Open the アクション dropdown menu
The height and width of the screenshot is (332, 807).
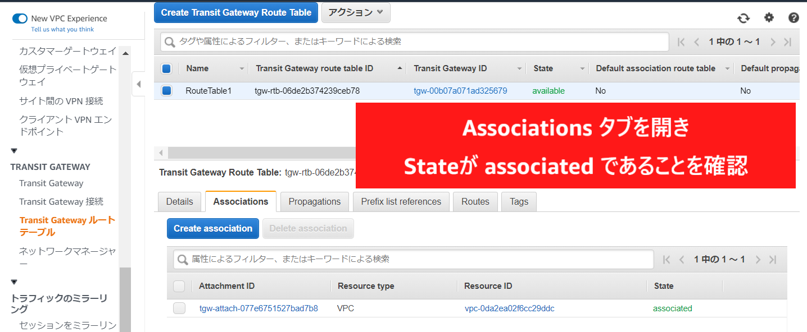pos(355,12)
